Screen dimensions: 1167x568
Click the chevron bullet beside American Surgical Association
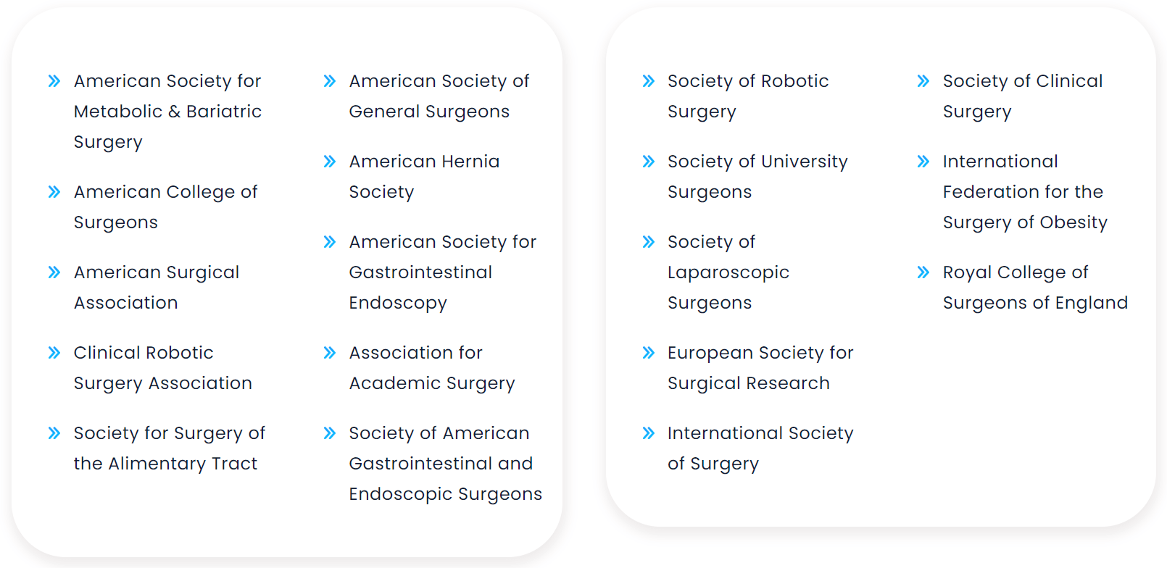(54, 272)
